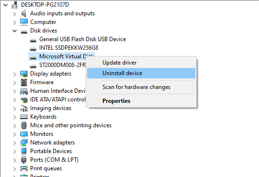Expand the Computer category
The image size is (259, 177).
15,22
